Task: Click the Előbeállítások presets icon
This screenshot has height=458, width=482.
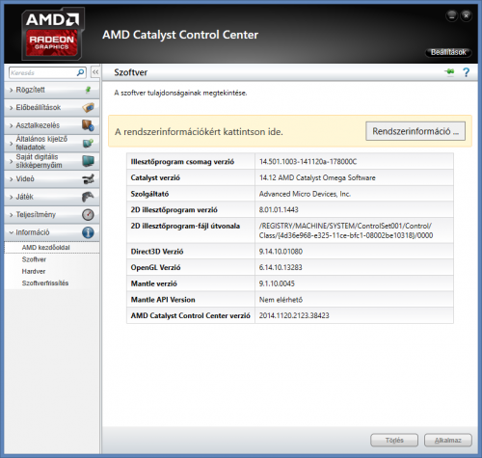Action: click(x=88, y=108)
